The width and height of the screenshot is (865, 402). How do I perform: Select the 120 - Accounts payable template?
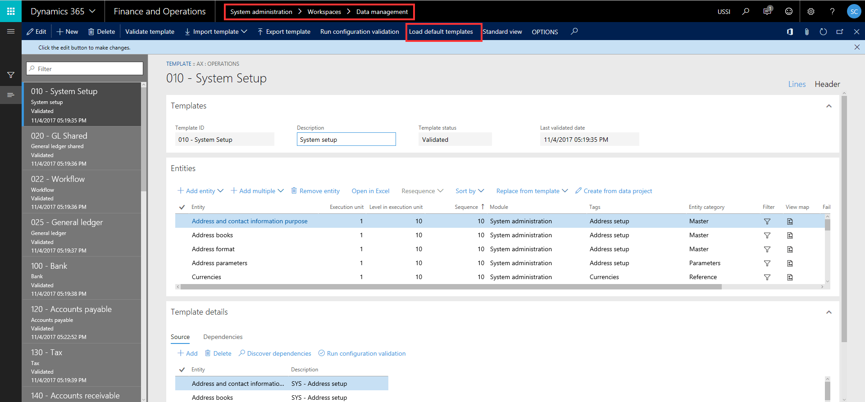point(82,322)
